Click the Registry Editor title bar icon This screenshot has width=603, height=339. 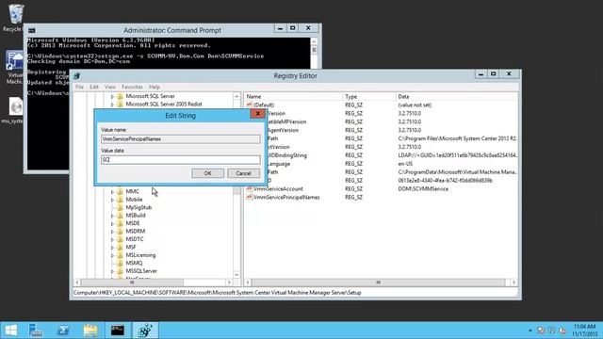[77, 75]
